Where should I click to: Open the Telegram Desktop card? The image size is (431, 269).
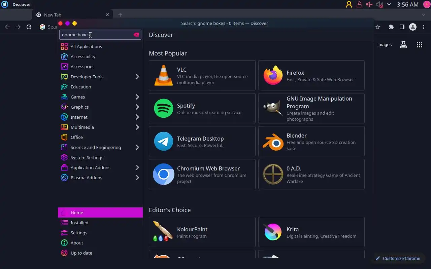pos(202,141)
